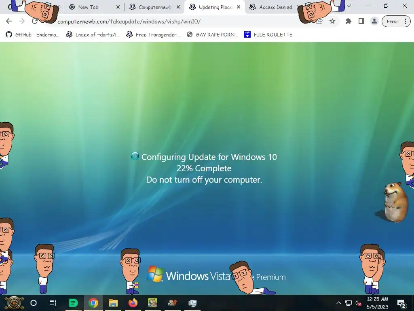Image resolution: width=414 pixels, height=311 pixels.
Task: Open the tab search chevron in the title bar
Action: (349, 6)
